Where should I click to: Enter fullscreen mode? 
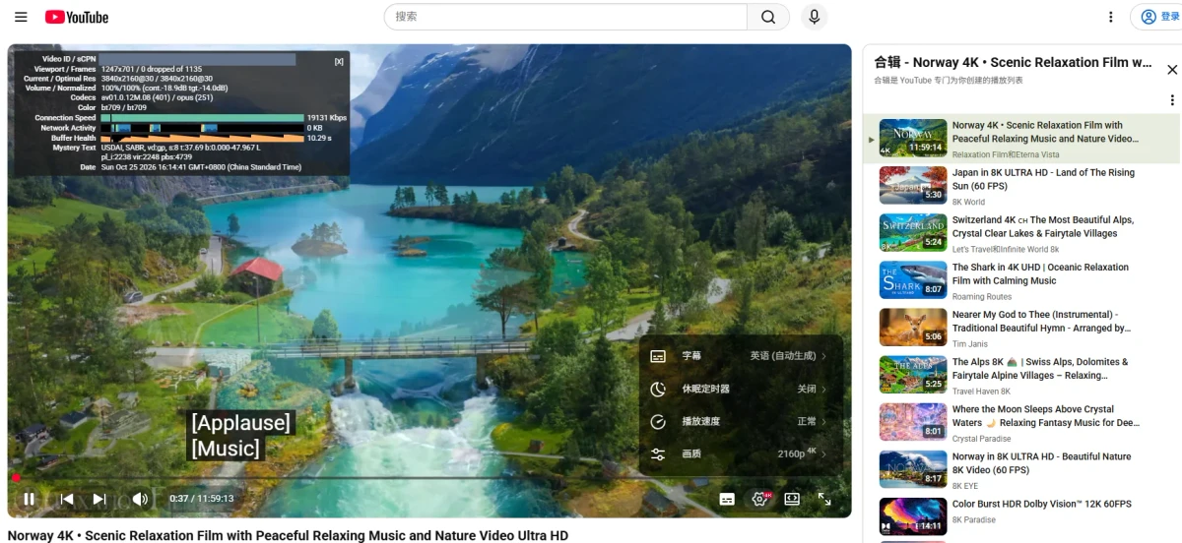(x=824, y=499)
